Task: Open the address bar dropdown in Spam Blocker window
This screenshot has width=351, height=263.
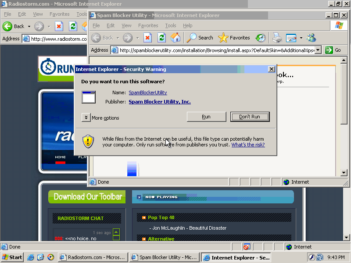Action: [x=318, y=50]
